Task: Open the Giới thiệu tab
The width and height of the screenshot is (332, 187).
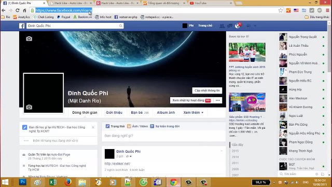Action: tap(114, 113)
